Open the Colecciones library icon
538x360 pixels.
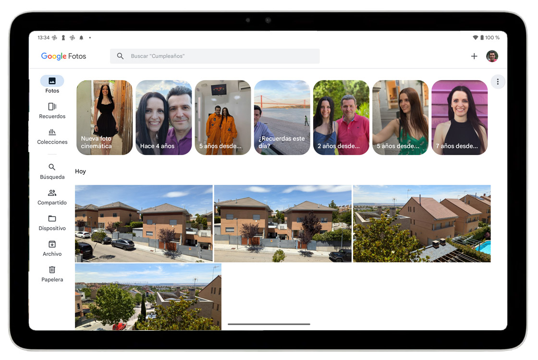52,132
